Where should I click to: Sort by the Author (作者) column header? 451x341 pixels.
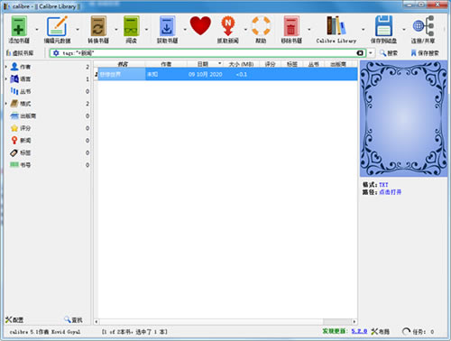pyautogui.click(x=166, y=64)
